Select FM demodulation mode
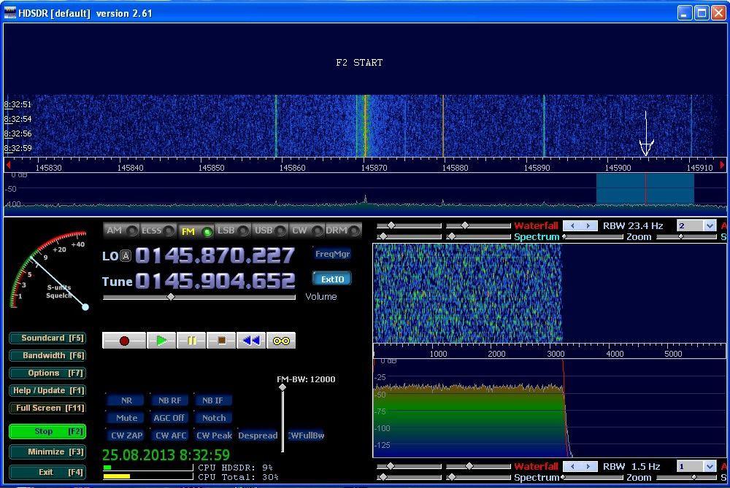The image size is (730, 488). (x=196, y=231)
